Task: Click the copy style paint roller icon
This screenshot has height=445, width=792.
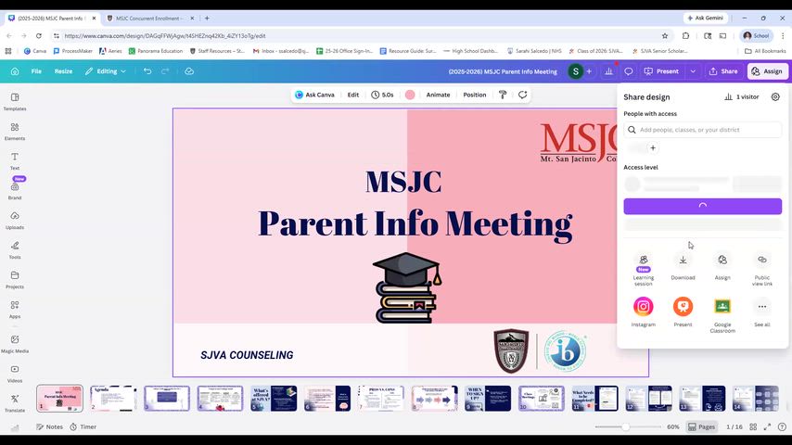Action: 503,95
